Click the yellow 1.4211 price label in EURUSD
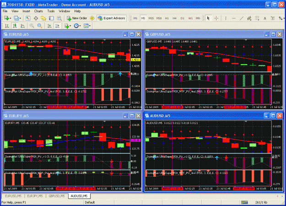 (x=136, y=60)
